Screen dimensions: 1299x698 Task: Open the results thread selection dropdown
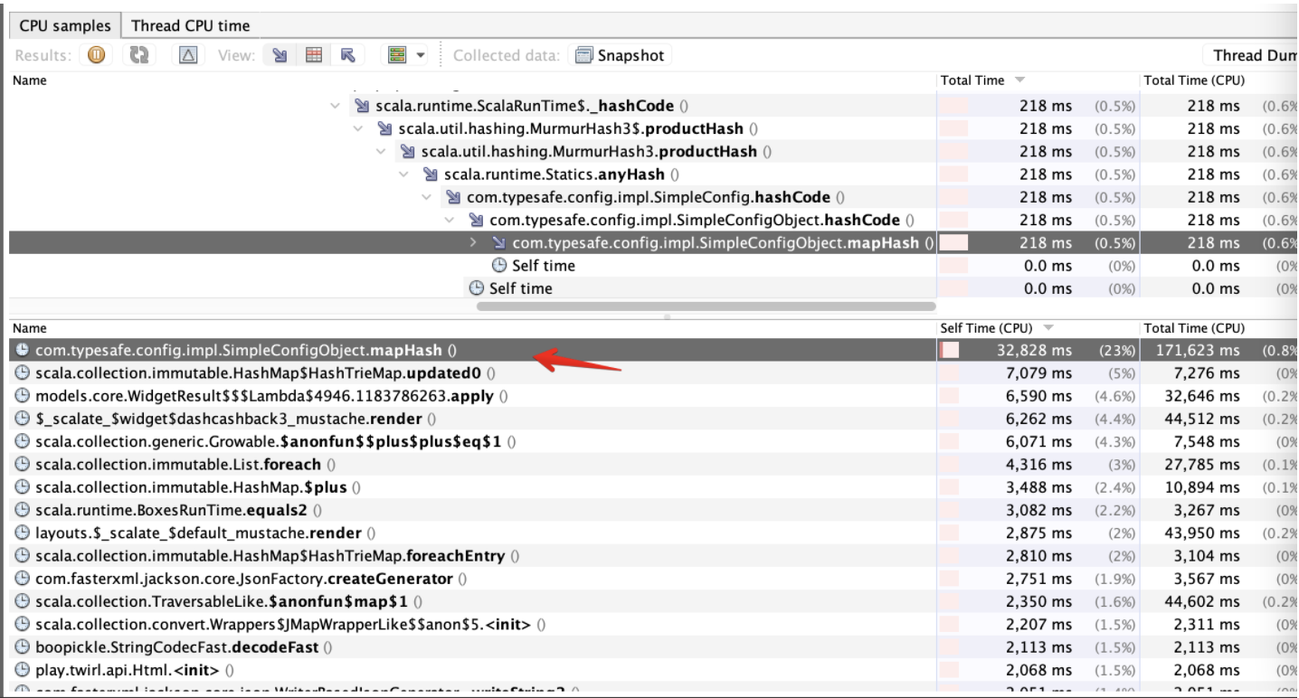407,56
